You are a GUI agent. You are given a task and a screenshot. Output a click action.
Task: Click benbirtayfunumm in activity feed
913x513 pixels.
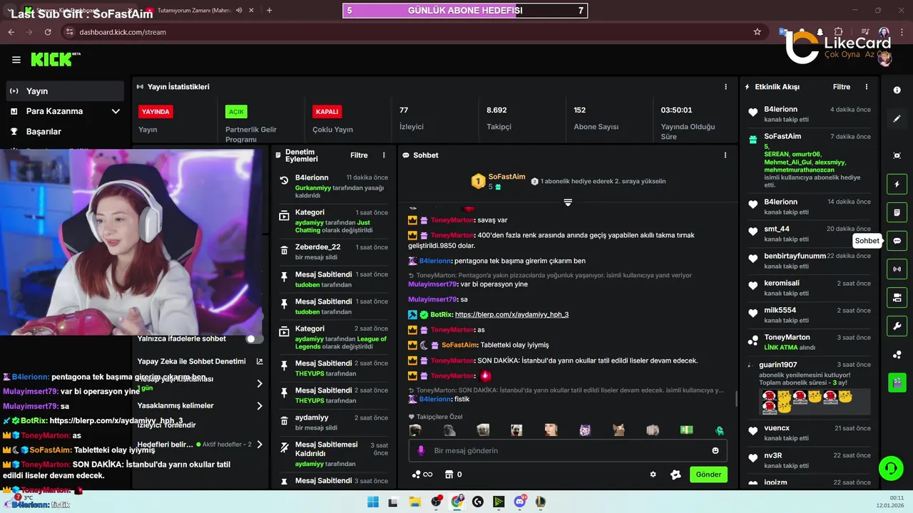[x=795, y=256]
